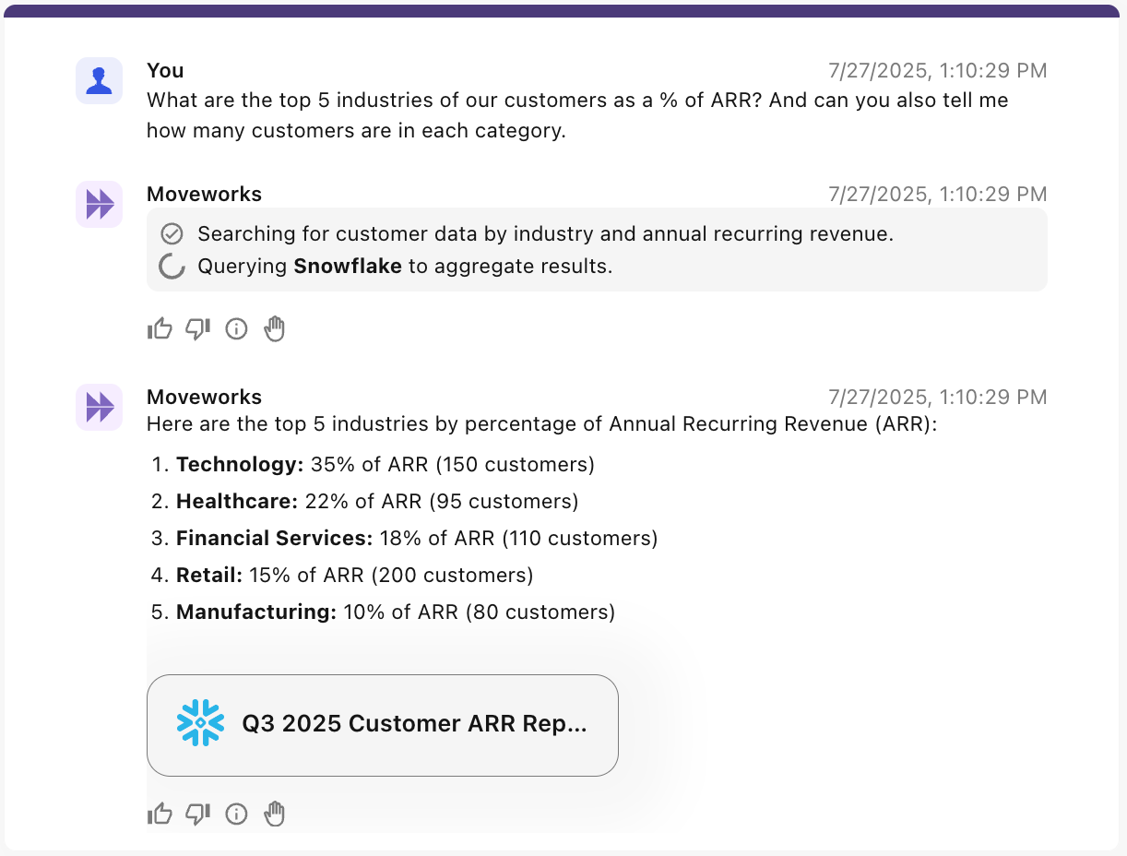Click the loading spinner beside "Querying Snowflake"
Image resolution: width=1127 pixels, height=856 pixels.
point(172,267)
